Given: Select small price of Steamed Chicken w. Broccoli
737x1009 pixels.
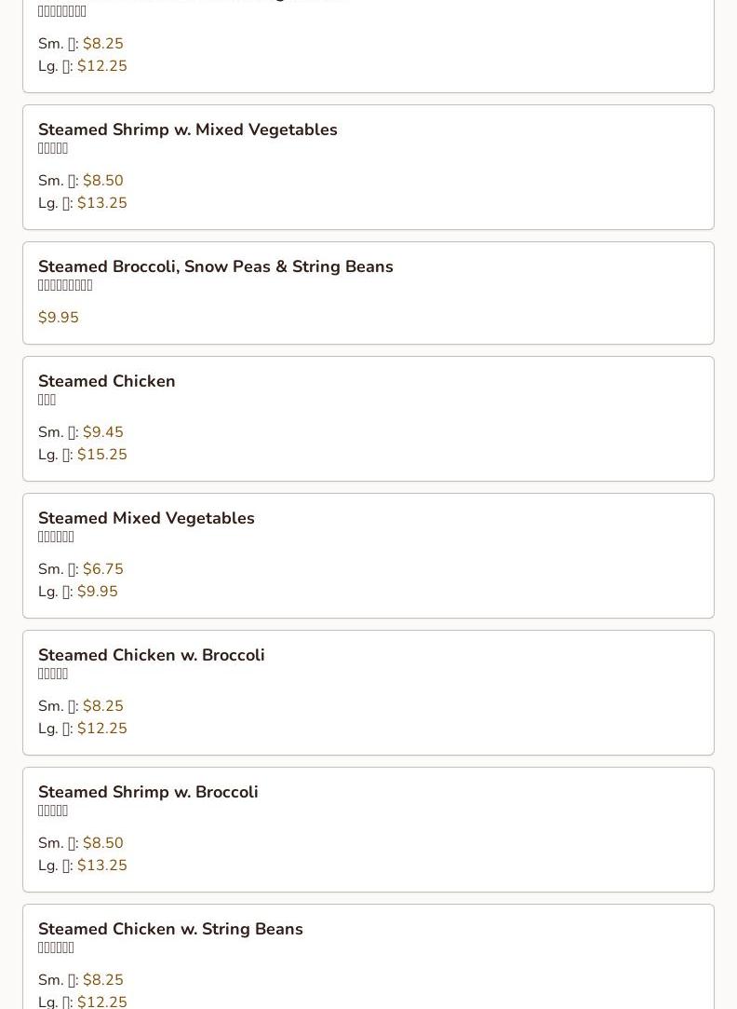Looking at the screenshot, I should 102,706.
